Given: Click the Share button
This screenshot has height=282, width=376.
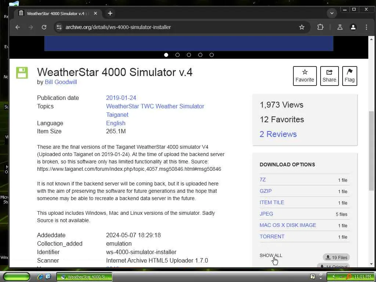Looking at the screenshot, I should tap(329, 76).
